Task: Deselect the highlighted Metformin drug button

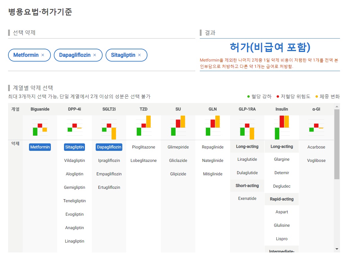Action: pos(40,147)
